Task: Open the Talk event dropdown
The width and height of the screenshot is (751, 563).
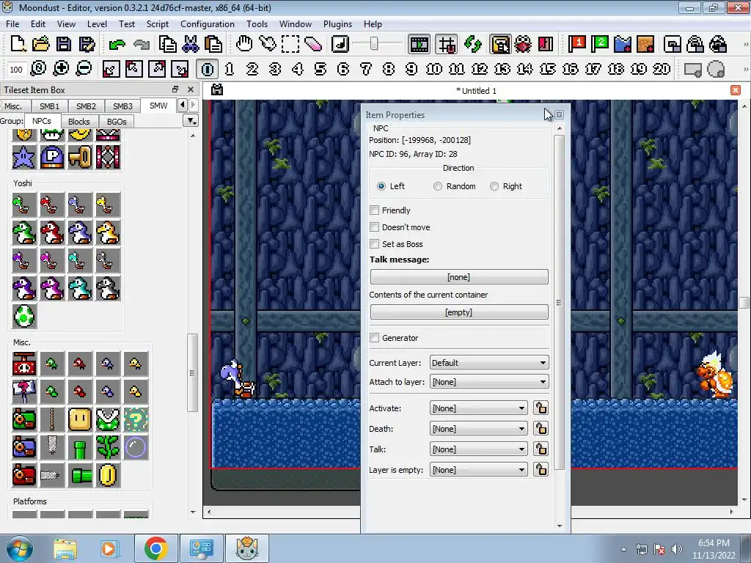Action: (x=478, y=449)
